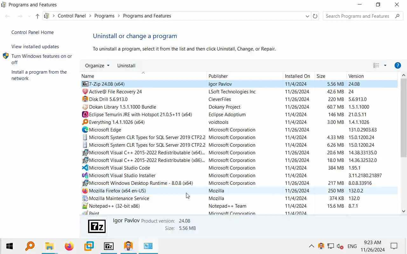407x254 pixels.
Task: Open View installed updates link
Action: click(x=35, y=47)
